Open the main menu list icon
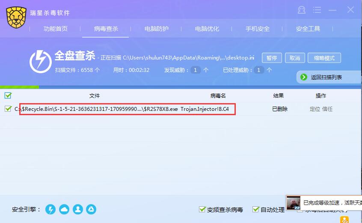362x223 pixels. coord(317,10)
